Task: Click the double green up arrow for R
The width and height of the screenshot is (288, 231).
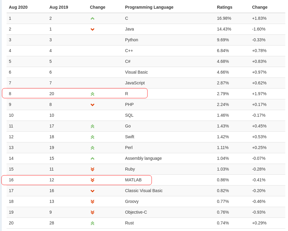Action: click(x=92, y=94)
